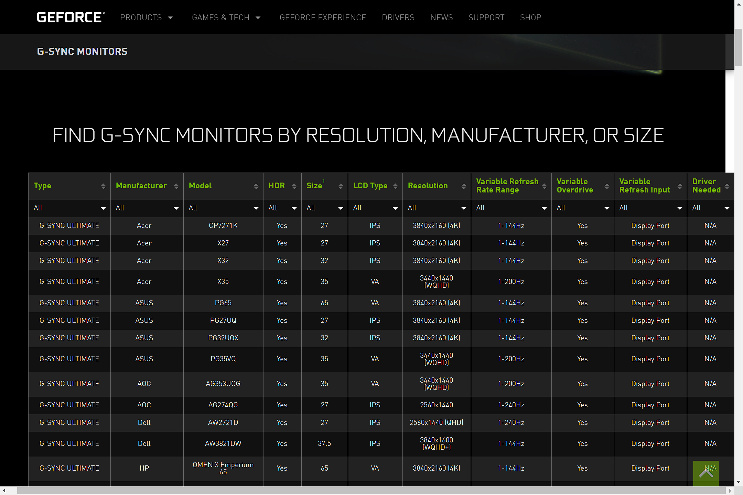This screenshot has height=495, width=743.
Task: Click vertical scrollbar down arrow
Action: point(739,482)
